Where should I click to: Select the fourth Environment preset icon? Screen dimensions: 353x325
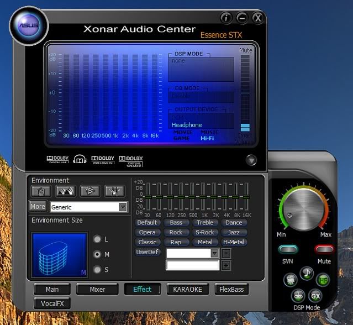114,191
